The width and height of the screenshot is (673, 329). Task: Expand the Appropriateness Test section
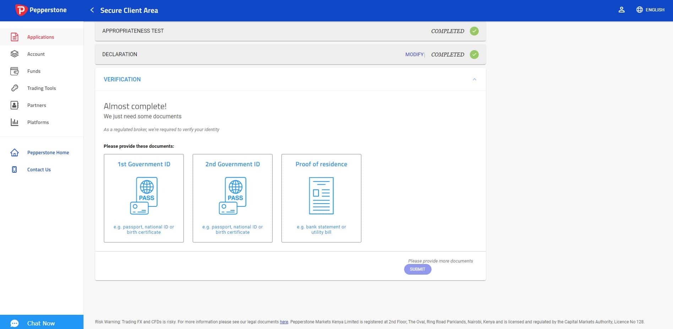[x=291, y=31]
